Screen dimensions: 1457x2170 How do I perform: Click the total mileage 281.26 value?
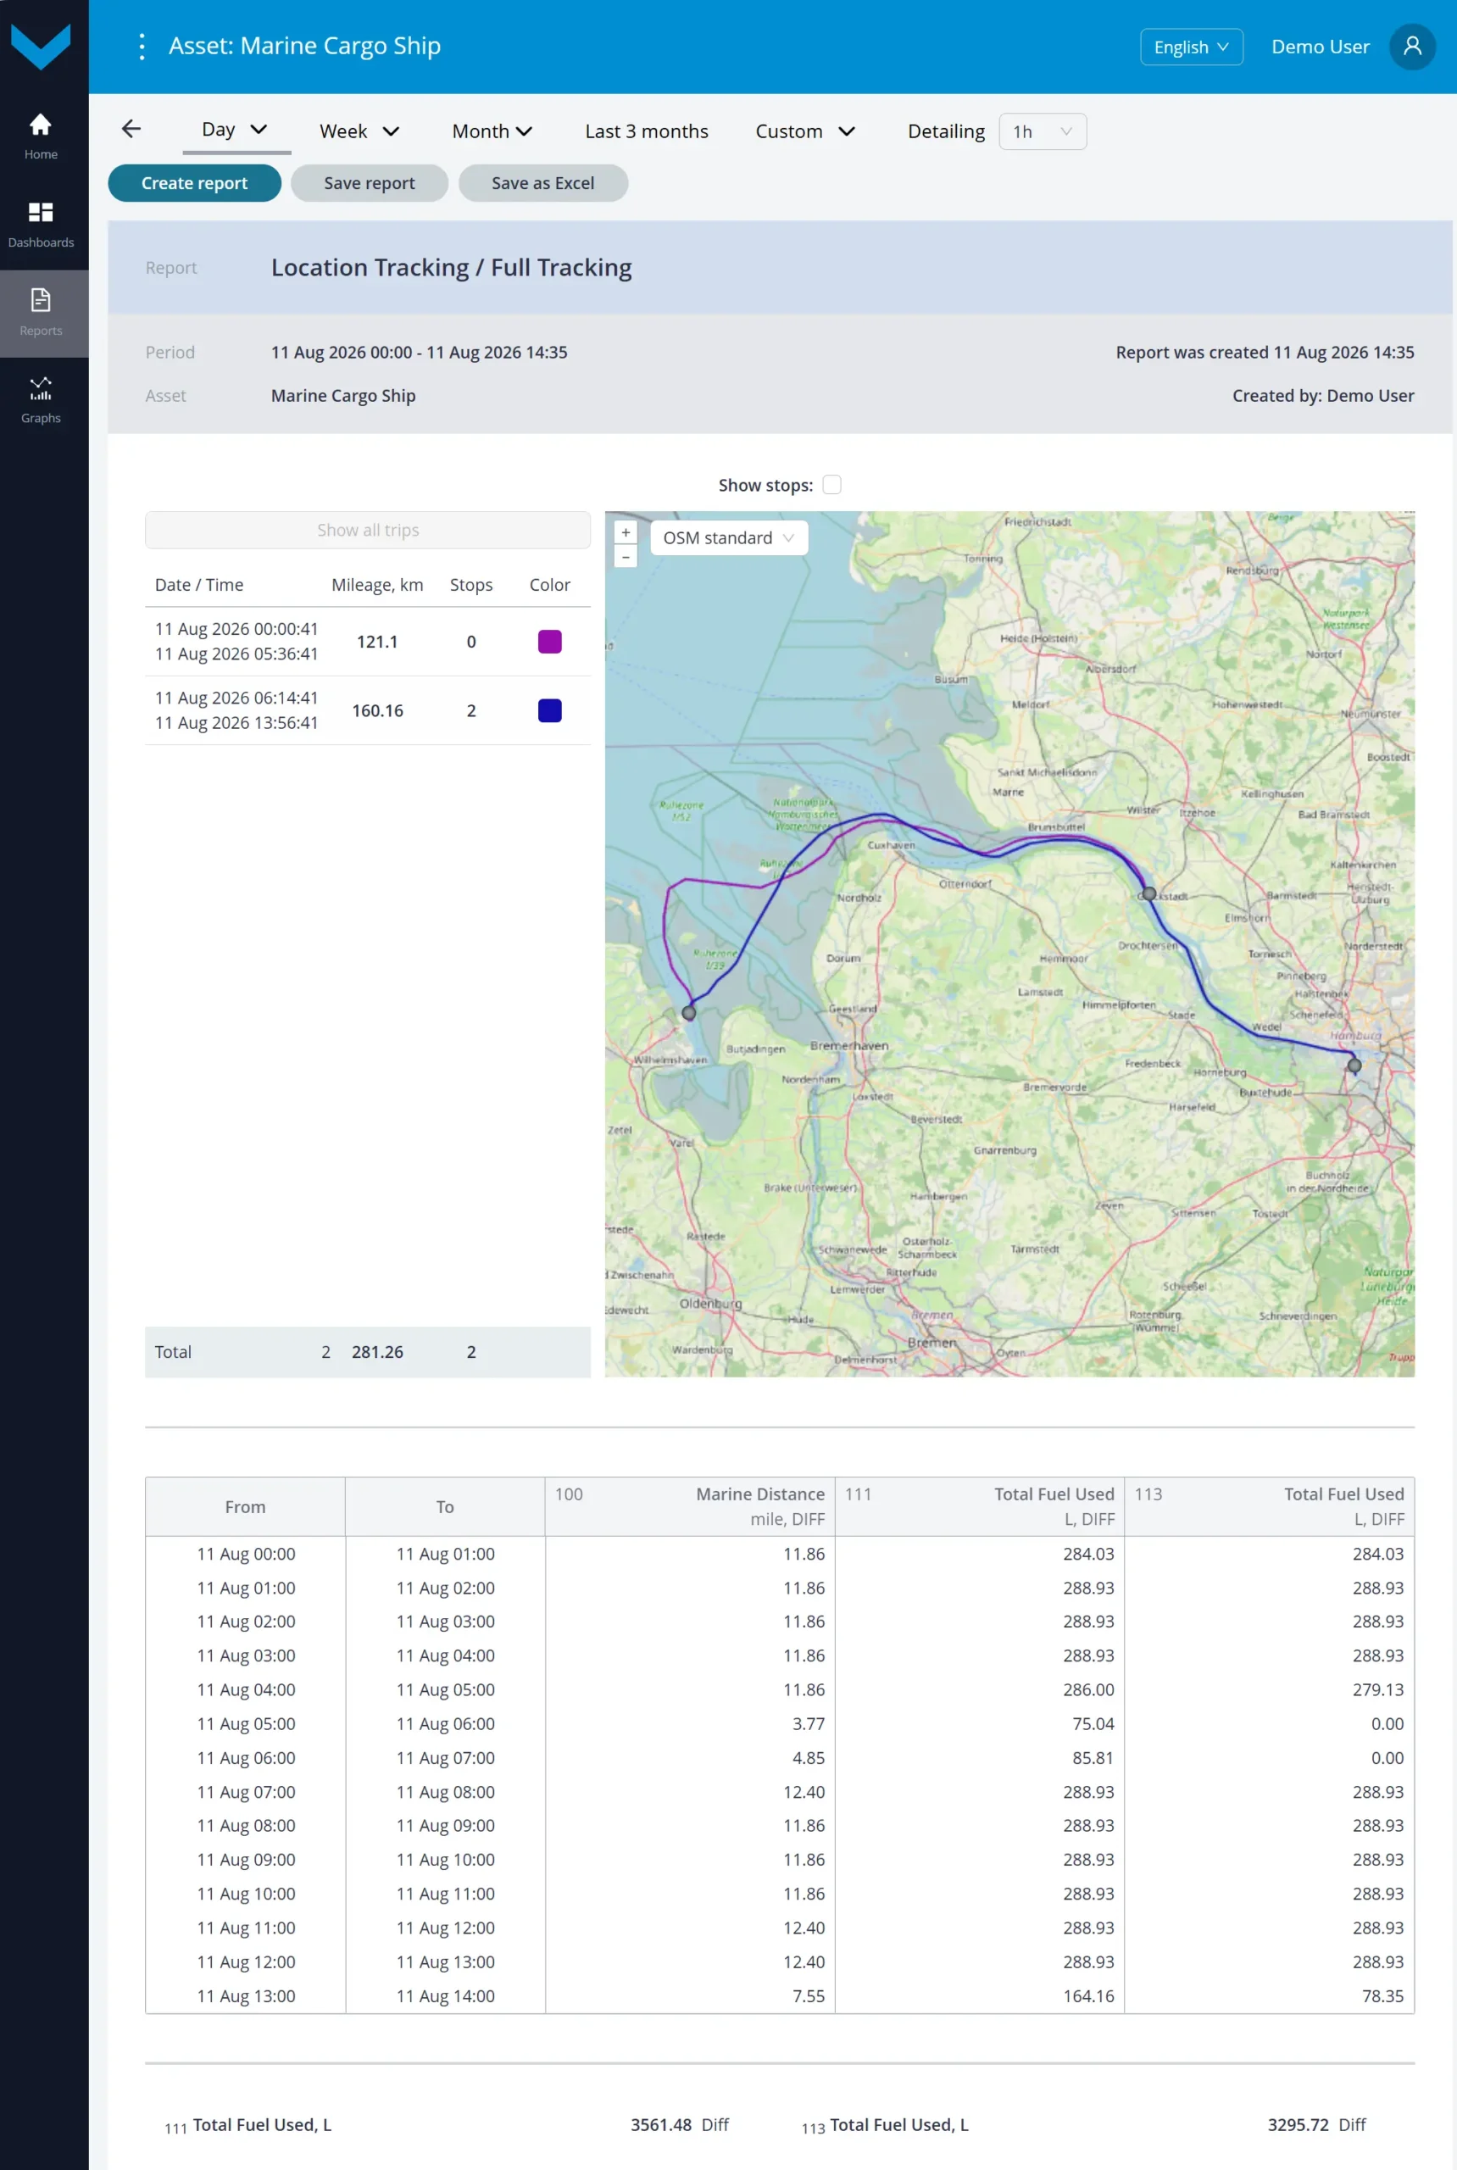click(376, 1351)
